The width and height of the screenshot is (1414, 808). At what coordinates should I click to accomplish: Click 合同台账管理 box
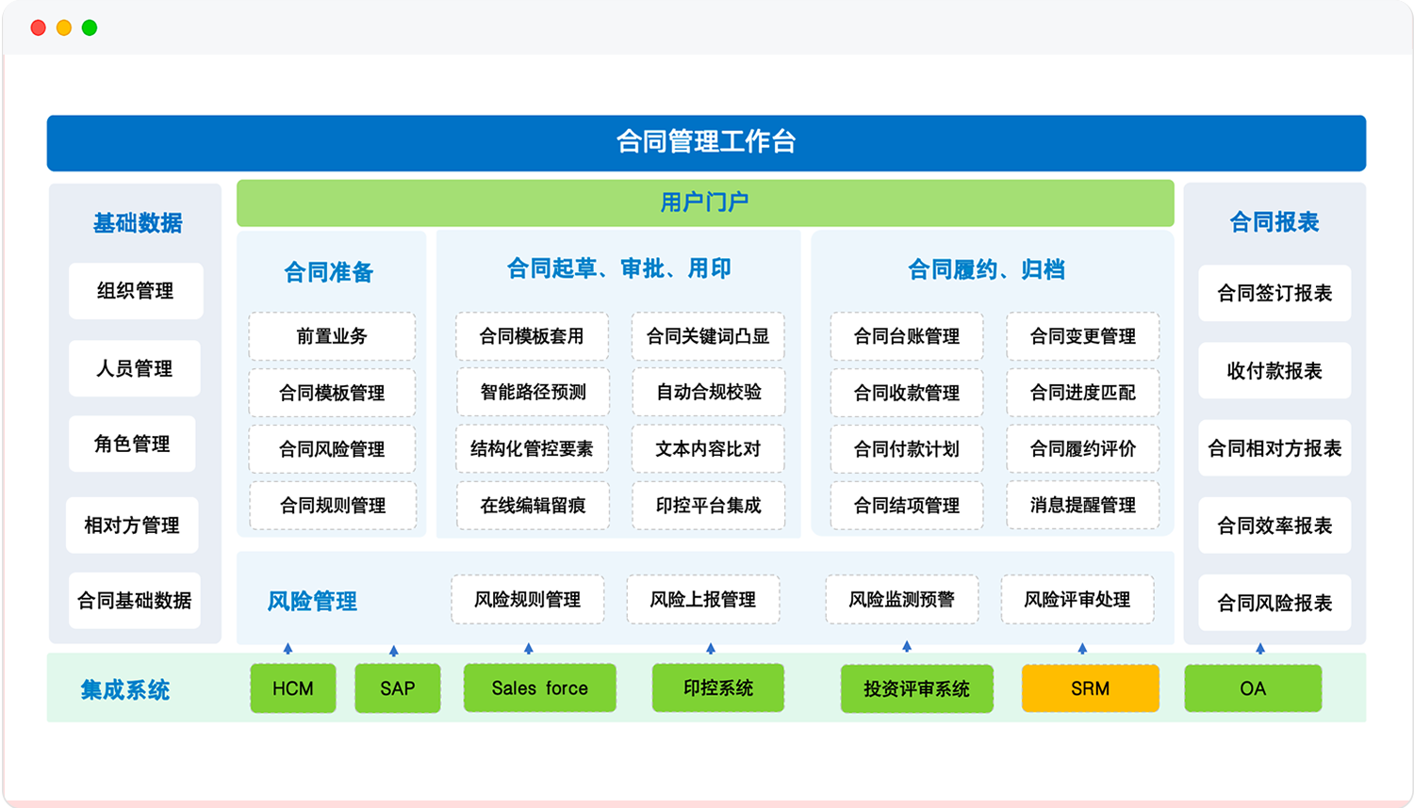pos(907,336)
